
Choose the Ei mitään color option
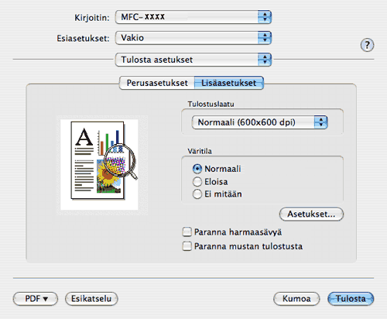point(197,194)
